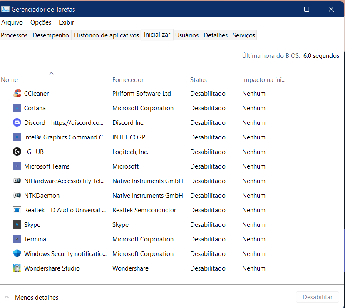Click the NIHardwareAccessibilityHelper icon

tap(17, 181)
